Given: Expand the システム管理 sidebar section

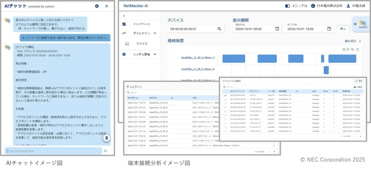Looking at the screenshot, I should coord(155,54).
